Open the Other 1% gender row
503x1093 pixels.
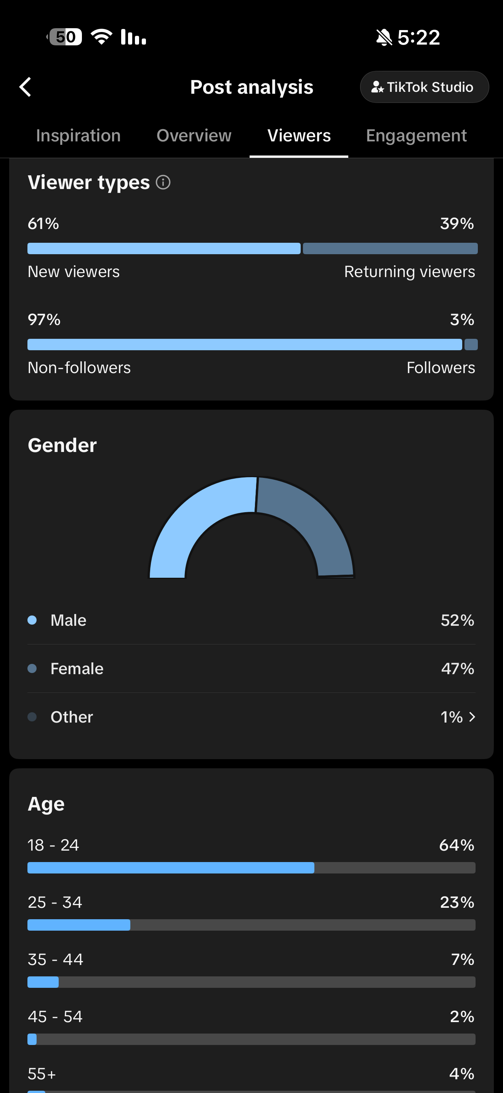tap(251, 717)
